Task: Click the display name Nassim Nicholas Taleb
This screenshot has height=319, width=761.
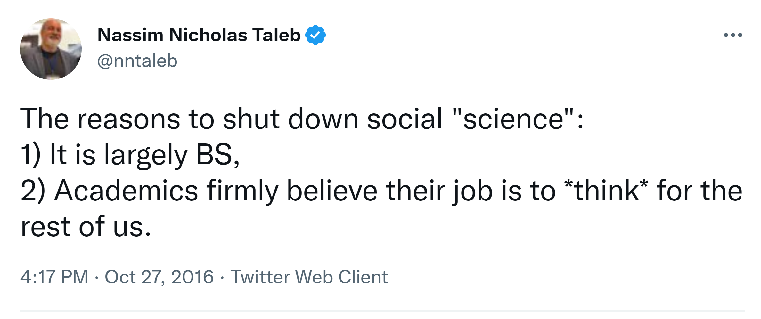Action: [x=199, y=35]
